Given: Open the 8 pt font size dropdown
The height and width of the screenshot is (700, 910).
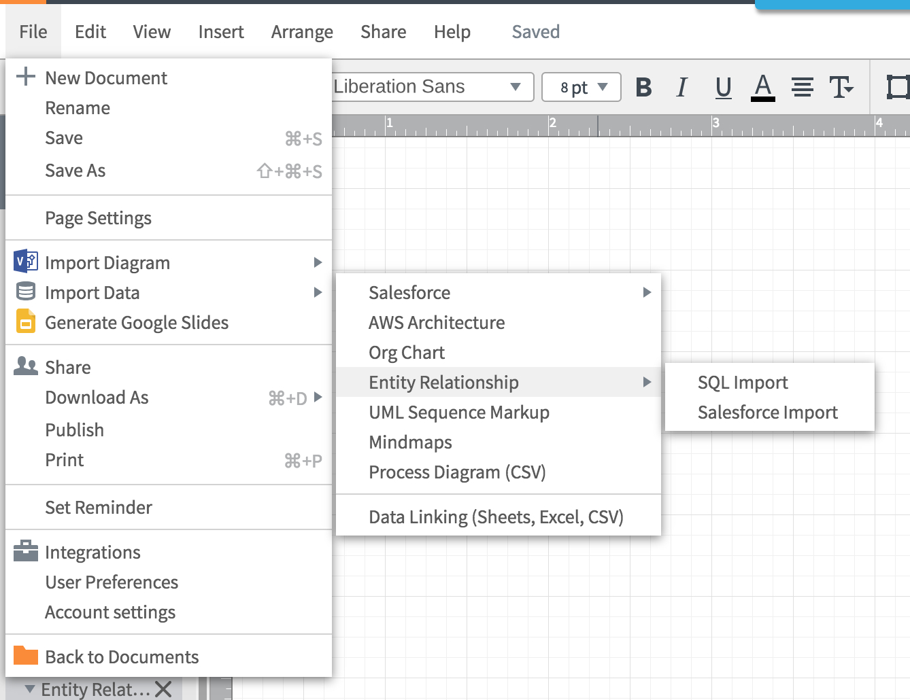Looking at the screenshot, I should (582, 87).
